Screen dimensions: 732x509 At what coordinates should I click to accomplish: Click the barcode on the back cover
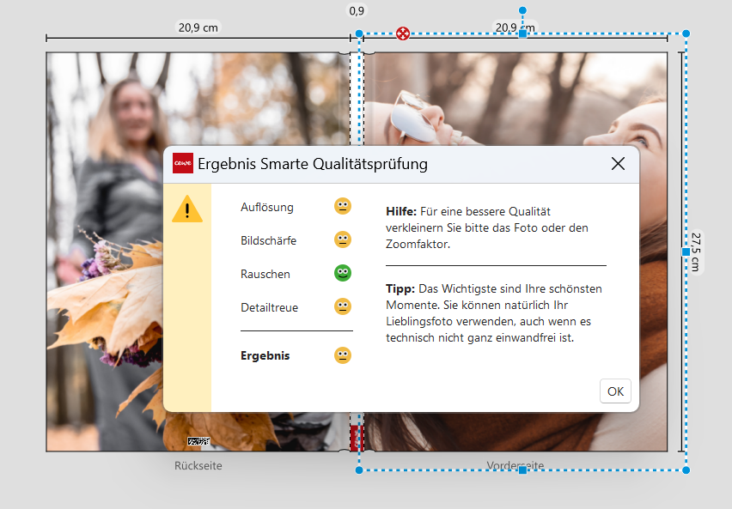198,441
